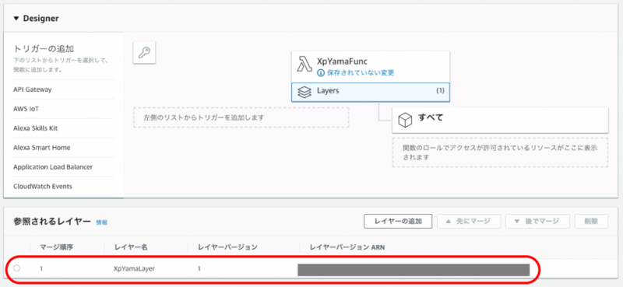
Task: Click the key permissions icon
Action: pos(144,53)
